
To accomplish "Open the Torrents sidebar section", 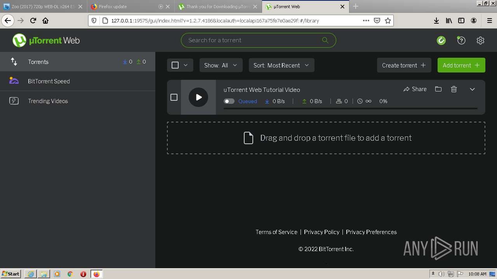I will [x=78, y=62].
